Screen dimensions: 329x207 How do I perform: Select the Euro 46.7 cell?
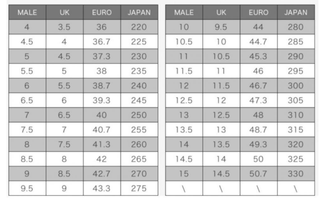coord(258,86)
